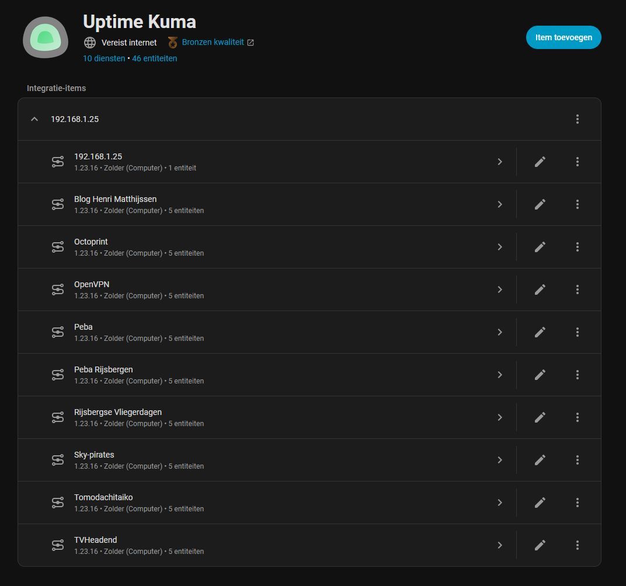Select the Sky-pirates service row
Screen dimensions: 626x586
click(234, 460)
